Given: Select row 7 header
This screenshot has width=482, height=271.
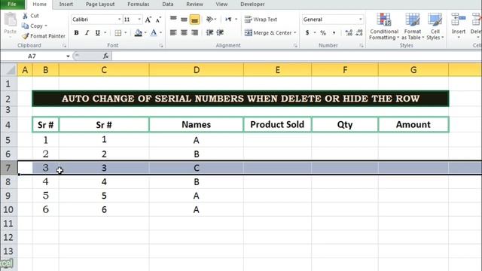Looking at the screenshot, I should coord(8,168).
